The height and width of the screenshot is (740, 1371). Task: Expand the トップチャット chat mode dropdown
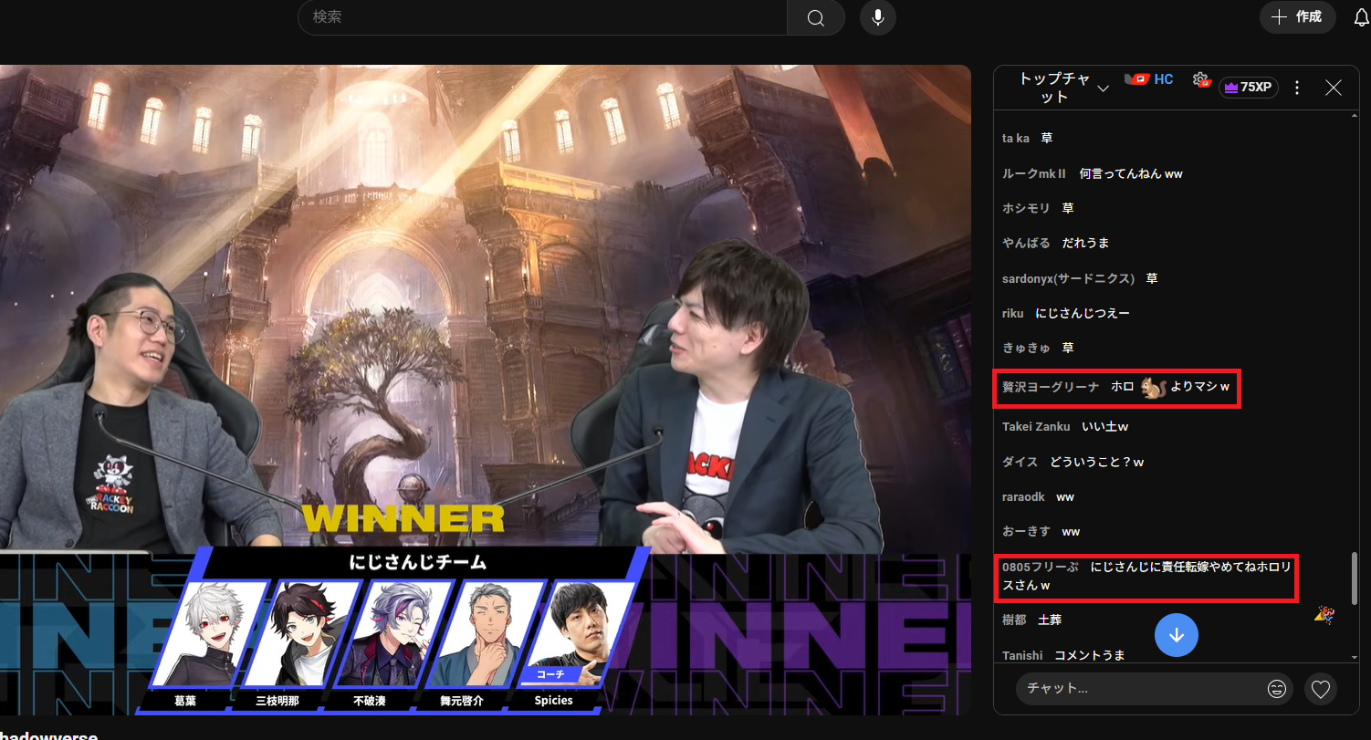[x=1062, y=88]
